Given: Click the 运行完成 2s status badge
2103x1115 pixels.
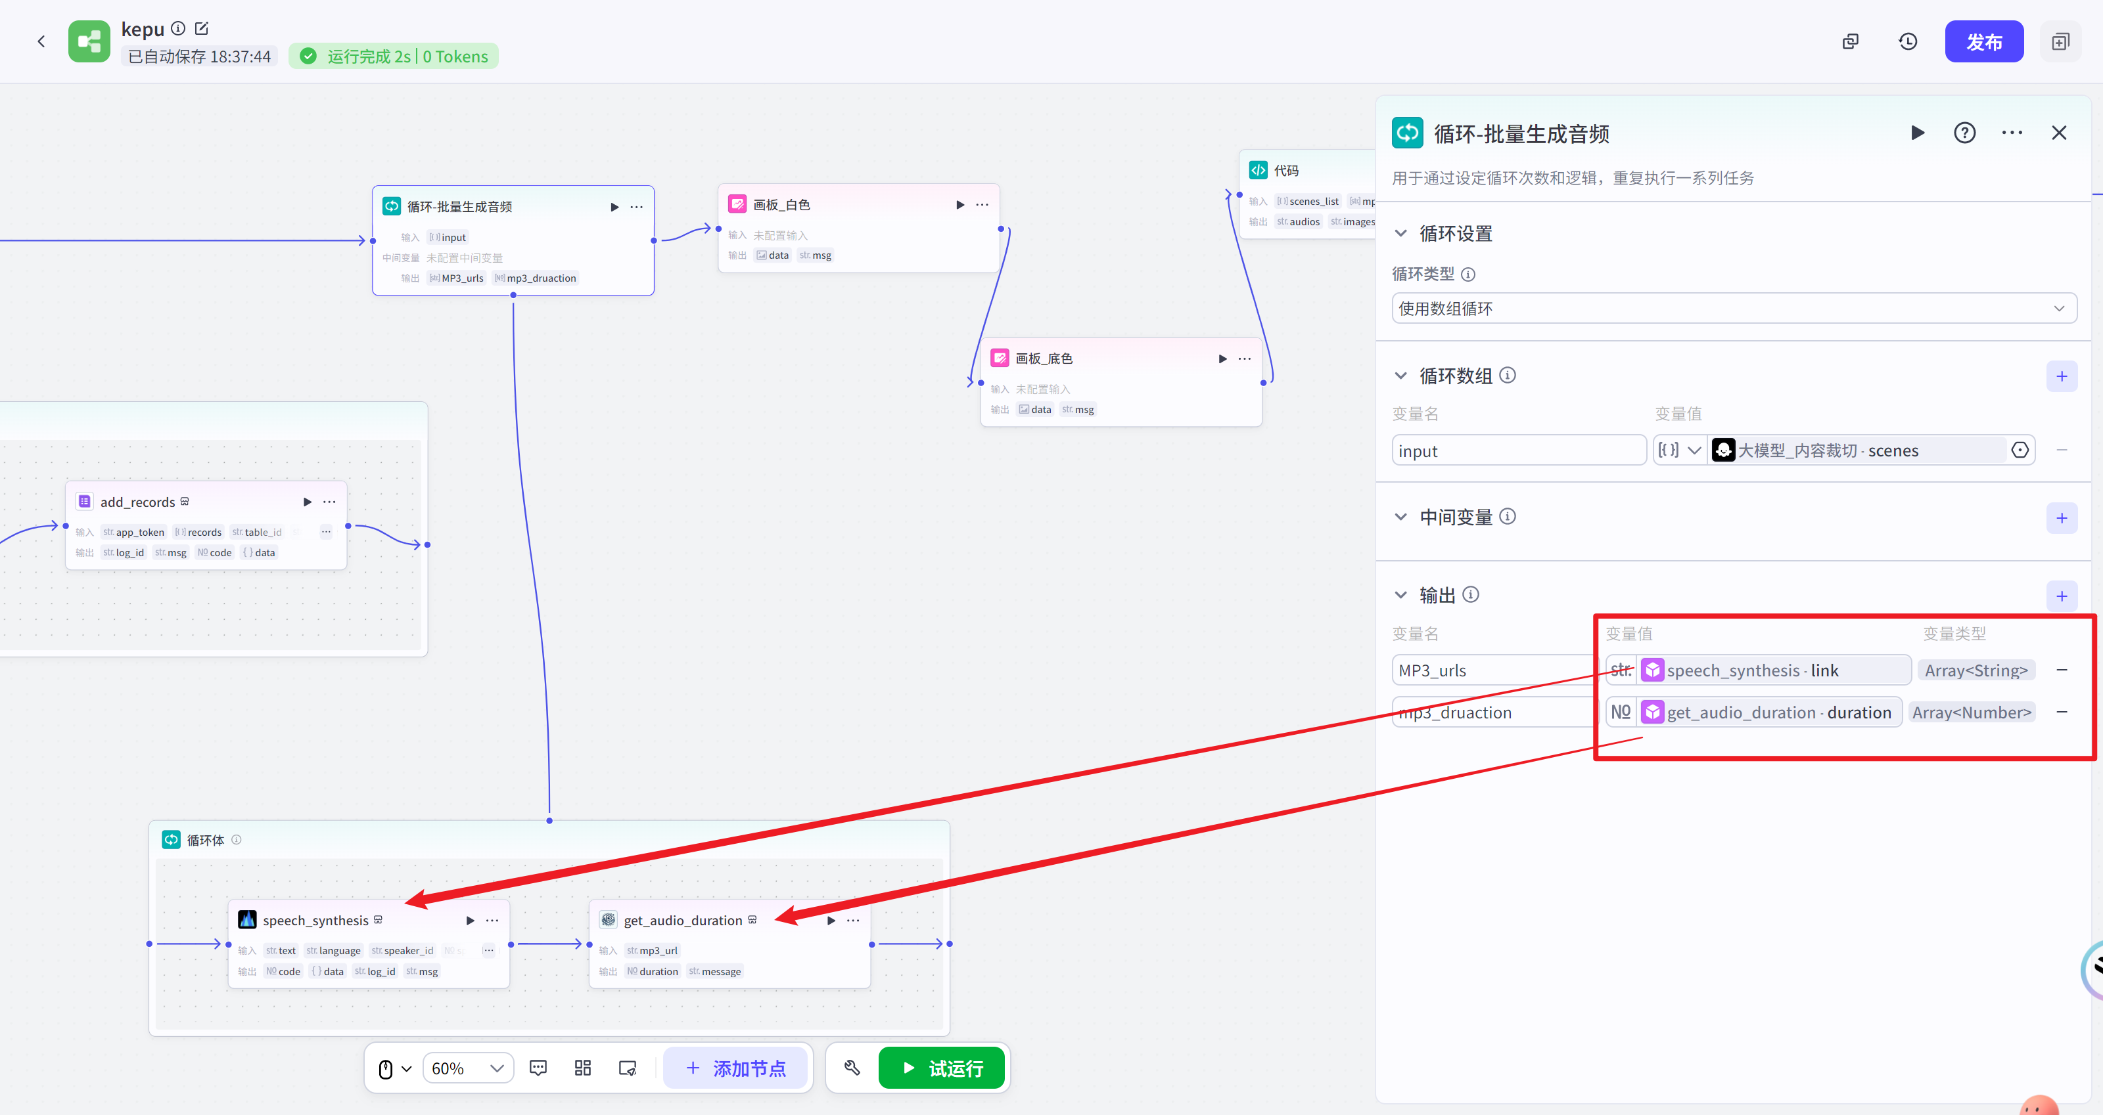Looking at the screenshot, I should tap(394, 56).
